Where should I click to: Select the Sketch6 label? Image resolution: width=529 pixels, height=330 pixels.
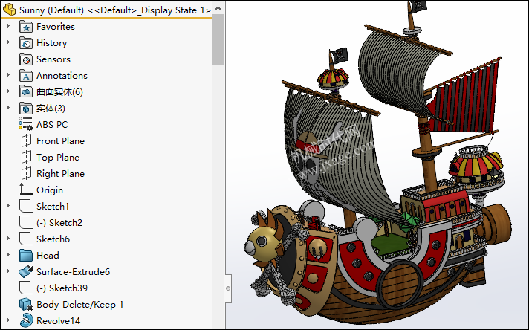coord(53,239)
